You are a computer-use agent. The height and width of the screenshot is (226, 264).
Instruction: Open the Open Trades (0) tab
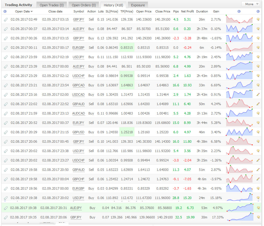51,5
